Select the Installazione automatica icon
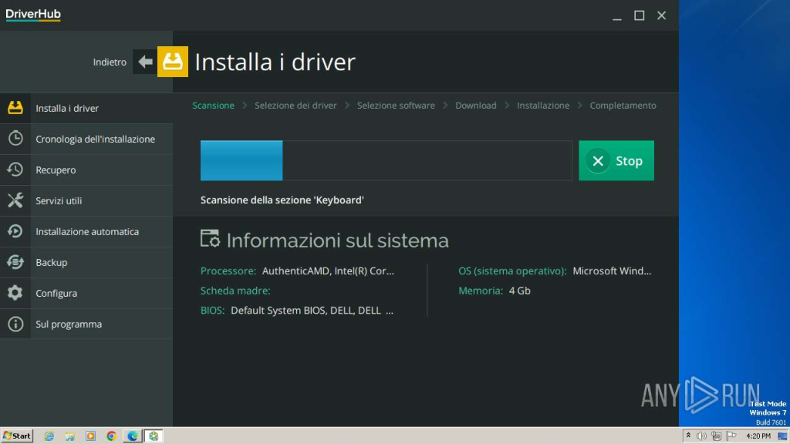Viewport: 790px width, 444px height. click(15, 231)
